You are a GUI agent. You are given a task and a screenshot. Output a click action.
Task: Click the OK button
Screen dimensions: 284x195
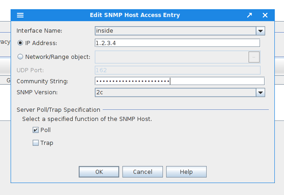[99, 172]
